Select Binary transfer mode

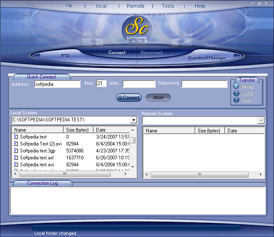tap(236, 86)
